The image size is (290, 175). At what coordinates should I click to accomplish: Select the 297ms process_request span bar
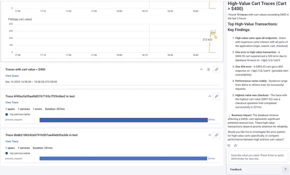coord(124,120)
